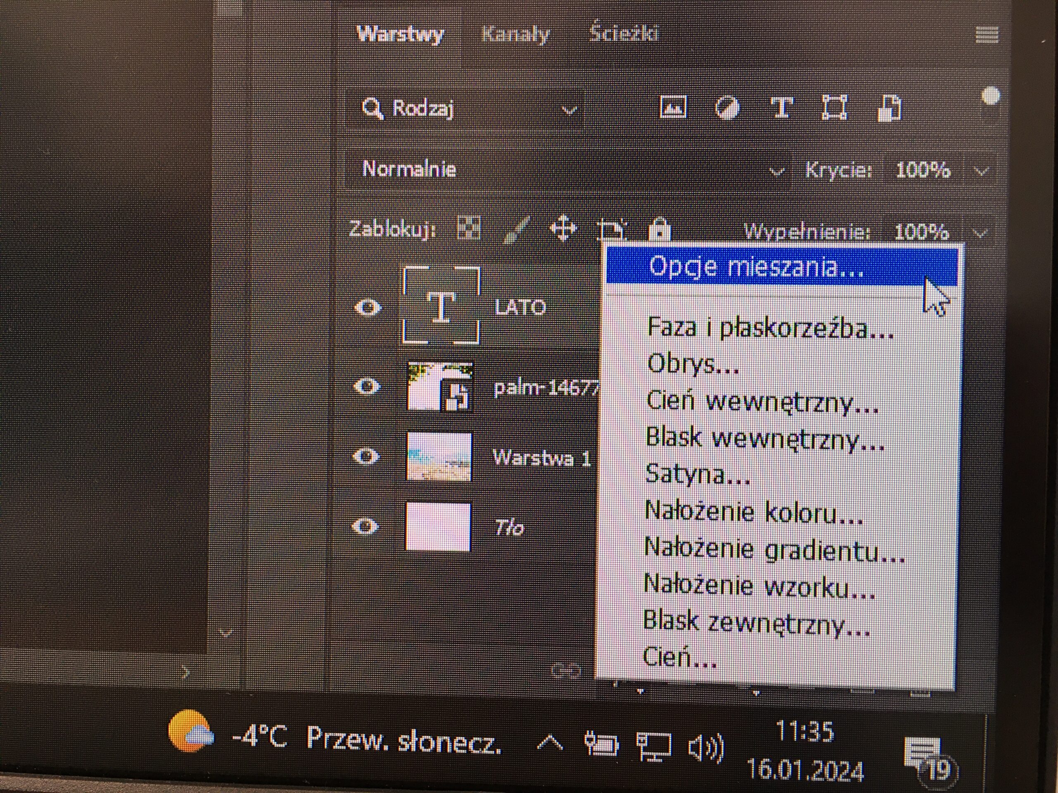Hide the LATO text layer

367,307
